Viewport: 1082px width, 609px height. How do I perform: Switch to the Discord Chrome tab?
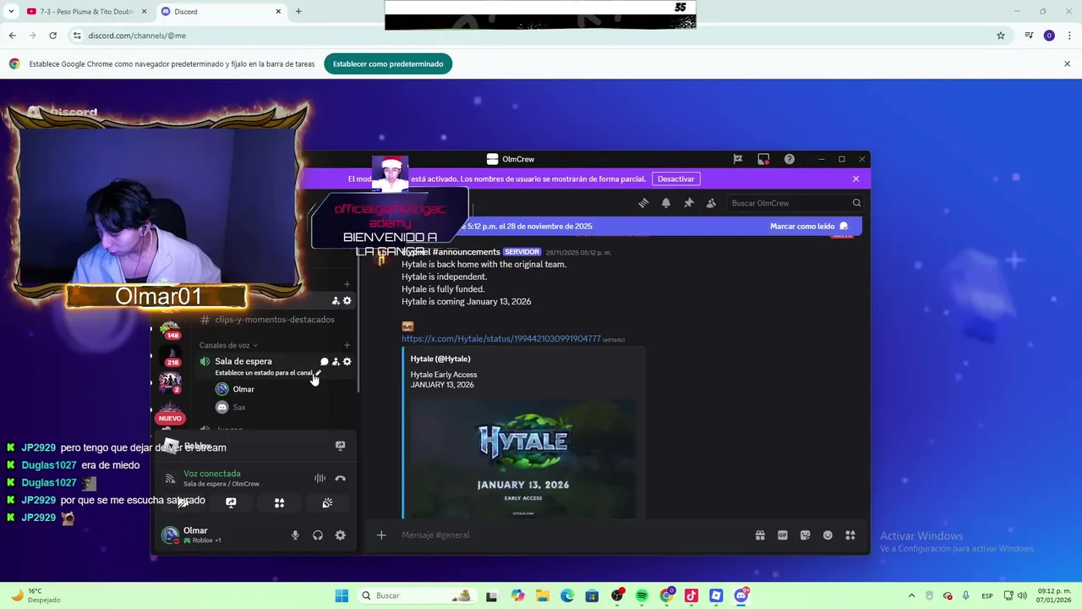(x=220, y=12)
